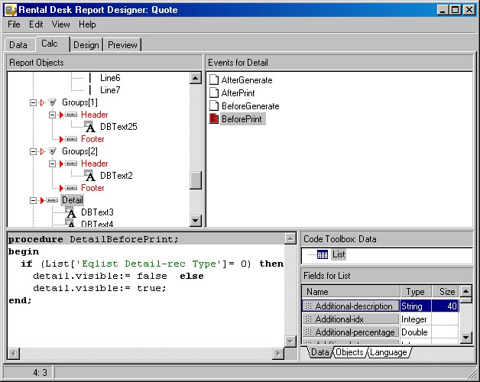Image resolution: width=480 pixels, height=382 pixels.
Task: Open the View menu
Action: tap(60, 24)
